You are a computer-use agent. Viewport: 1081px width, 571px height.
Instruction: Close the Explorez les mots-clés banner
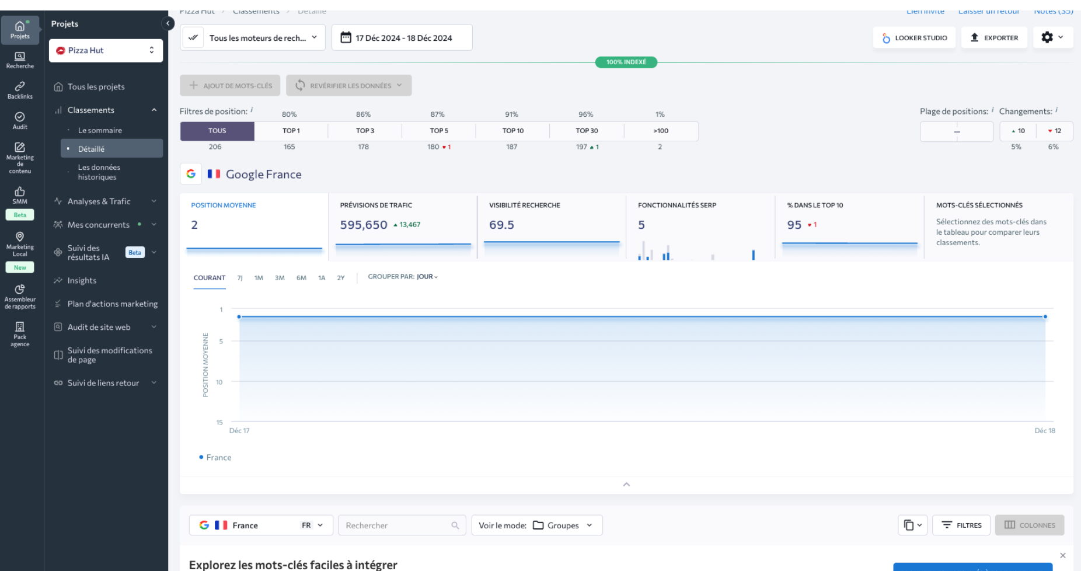[1063, 555]
